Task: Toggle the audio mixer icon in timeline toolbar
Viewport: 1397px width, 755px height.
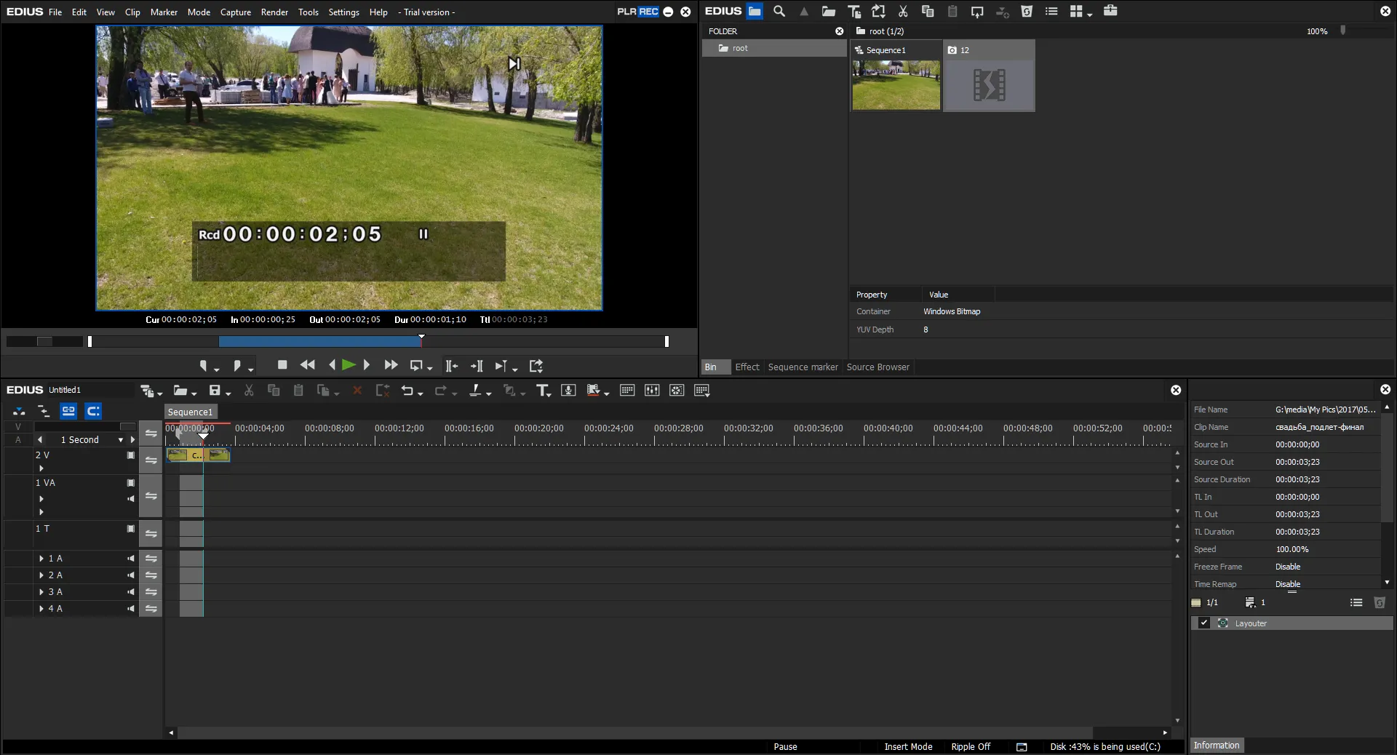Action: click(x=652, y=391)
